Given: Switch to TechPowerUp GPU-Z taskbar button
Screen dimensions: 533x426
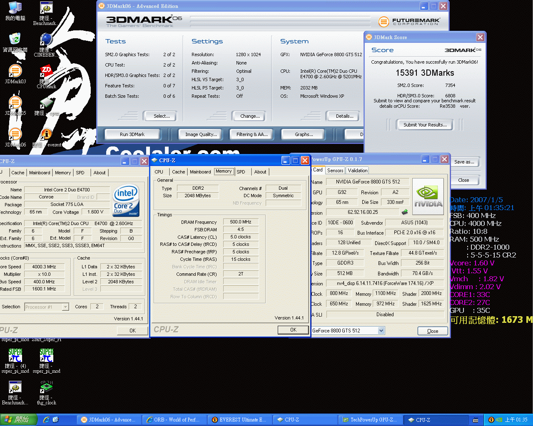Looking at the screenshot, I should [x=370, y=420].
